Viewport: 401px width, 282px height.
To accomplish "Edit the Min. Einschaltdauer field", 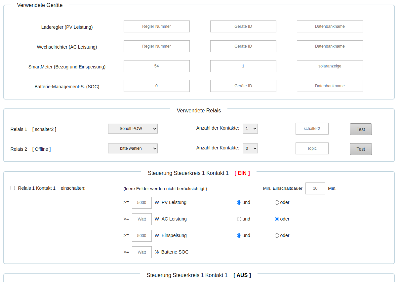I will coord(315,188).
